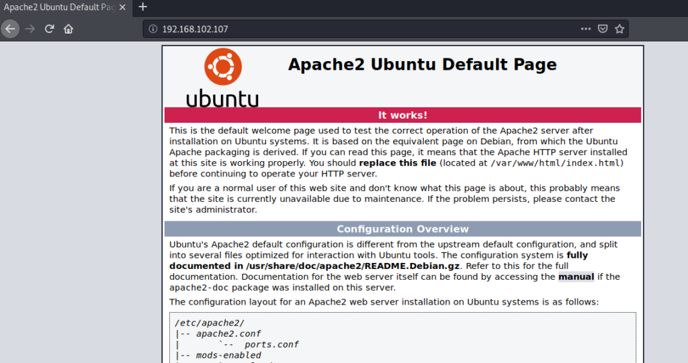Click the Configuration Overview section heading
This screenshot has width=688, height=363.
(x=402, y=229)
